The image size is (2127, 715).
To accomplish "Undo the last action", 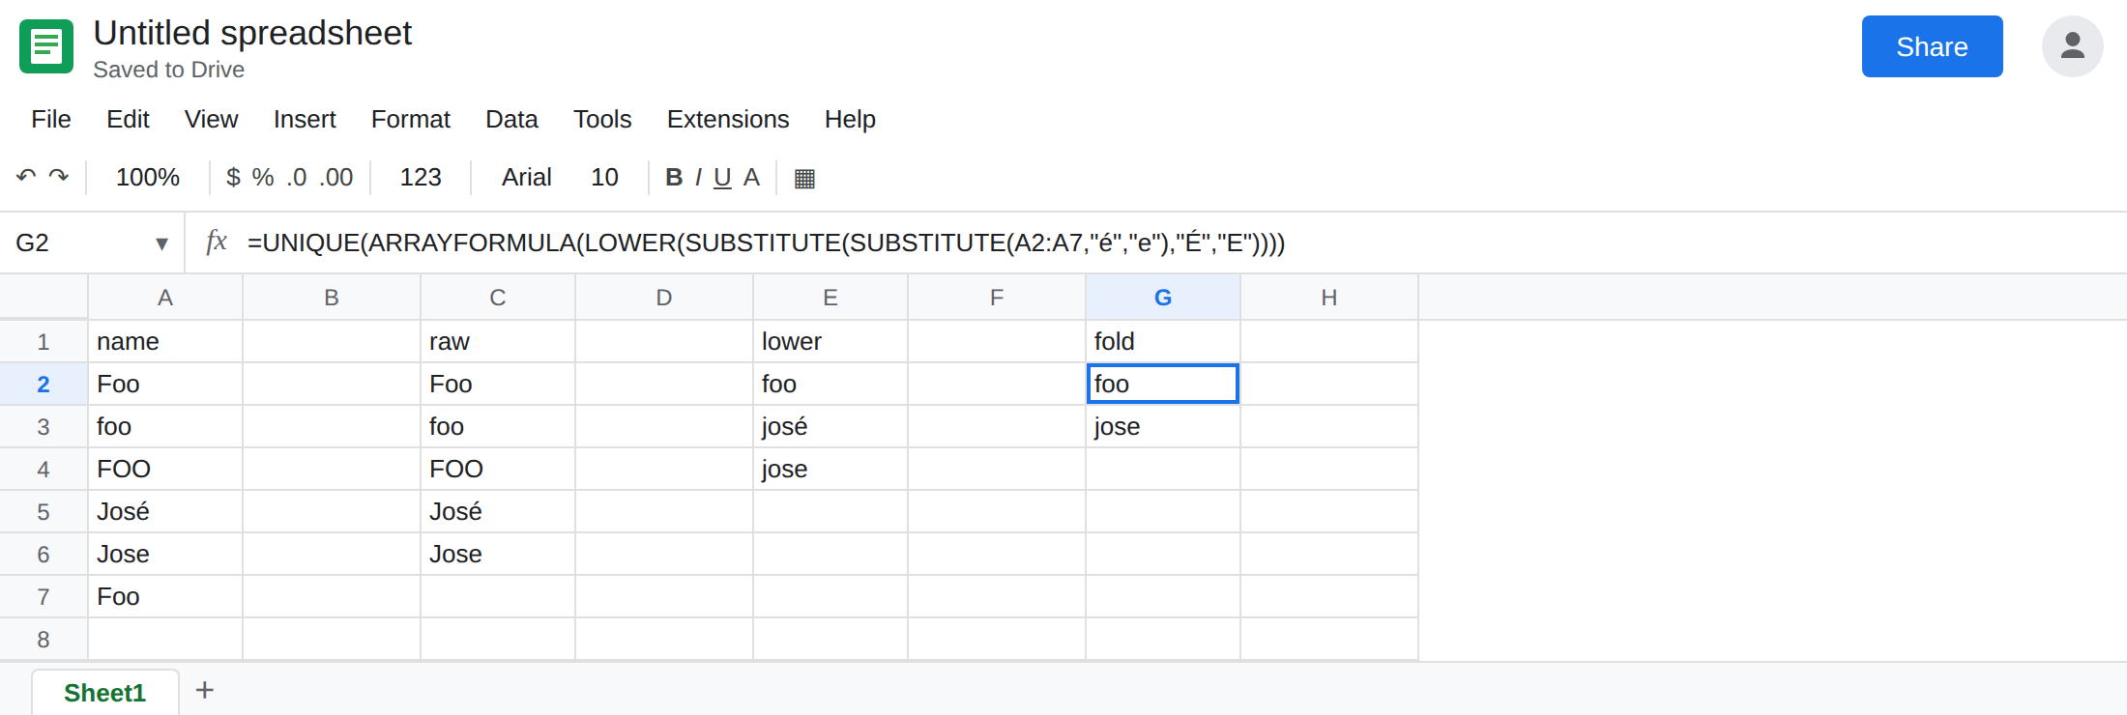I will (x=26, y=177).
